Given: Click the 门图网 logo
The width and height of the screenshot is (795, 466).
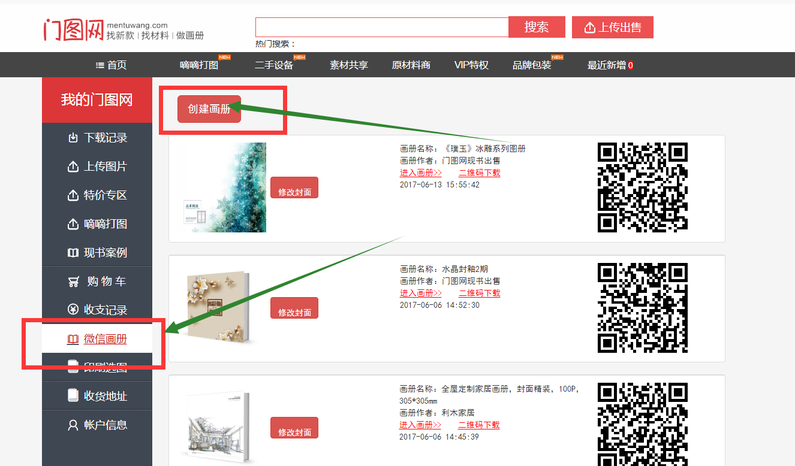Looking at the screenshot, I should [x=74, y=29].
